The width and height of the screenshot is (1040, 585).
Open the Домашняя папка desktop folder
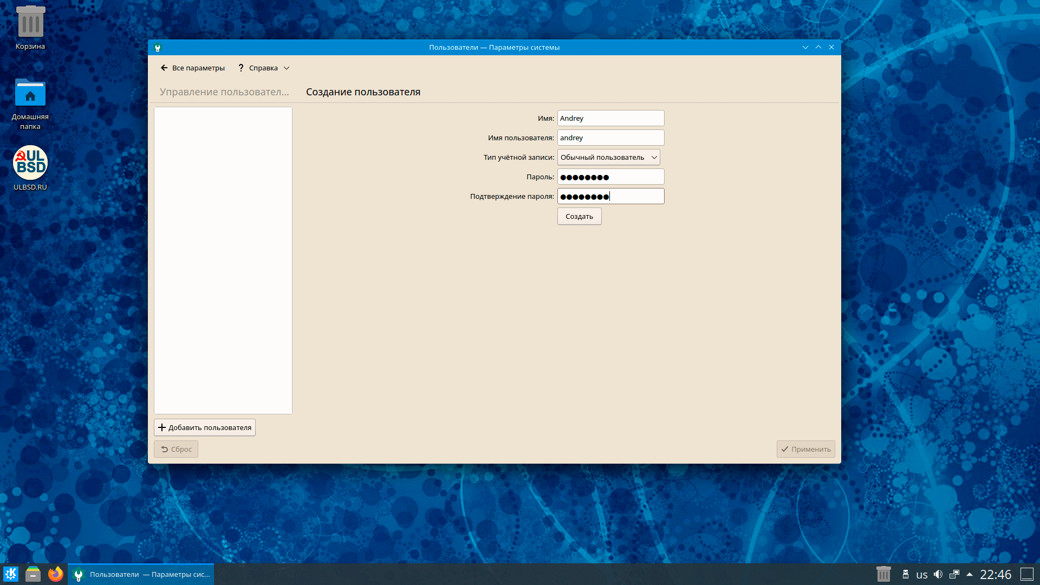pyautogui.click(x=30, y=94)
